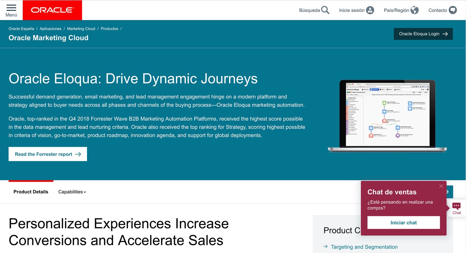
Task: Select the Product Details tab
Action: (x=31, y=192)
